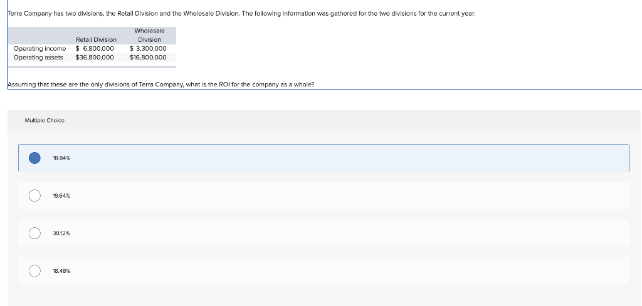Click the 18.84% answer text
Viewport: 642px width, 306px height.
point(61,158)
